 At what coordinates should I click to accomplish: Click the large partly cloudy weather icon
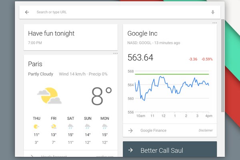[50, 95]
